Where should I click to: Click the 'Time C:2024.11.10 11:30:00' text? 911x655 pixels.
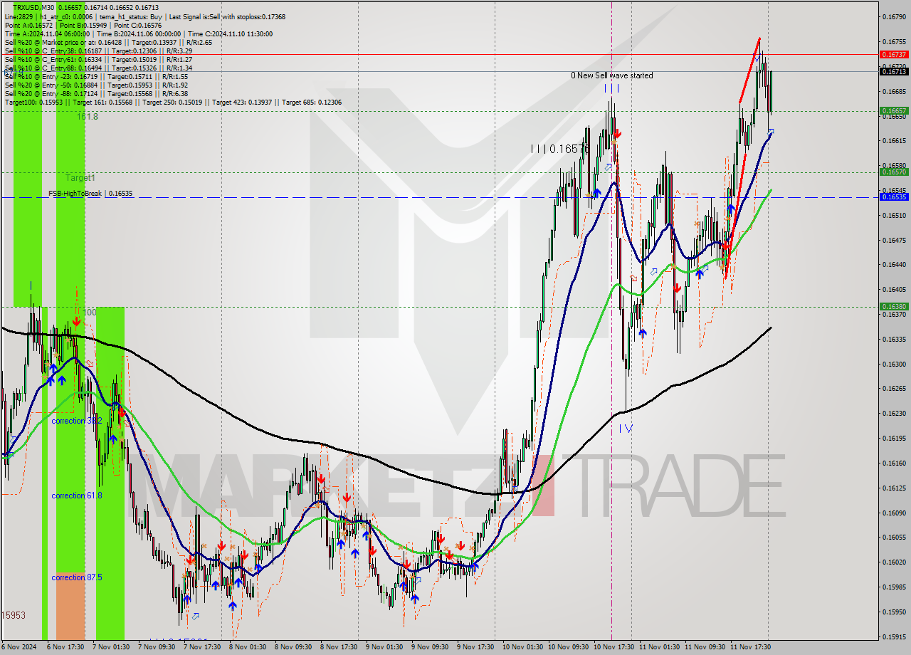231,33
